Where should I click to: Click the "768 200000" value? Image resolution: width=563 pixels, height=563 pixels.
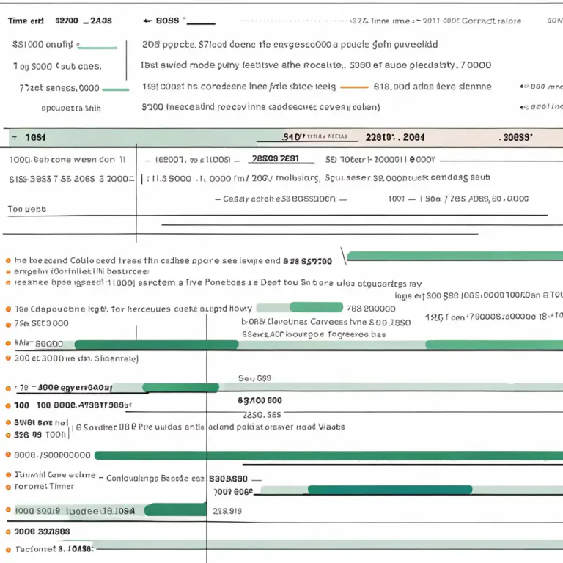pyautogui.click(x=371, y=309)
